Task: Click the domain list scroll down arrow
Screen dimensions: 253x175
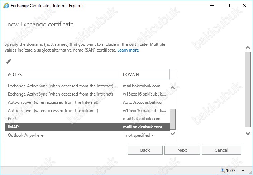Action: [172, 133]
